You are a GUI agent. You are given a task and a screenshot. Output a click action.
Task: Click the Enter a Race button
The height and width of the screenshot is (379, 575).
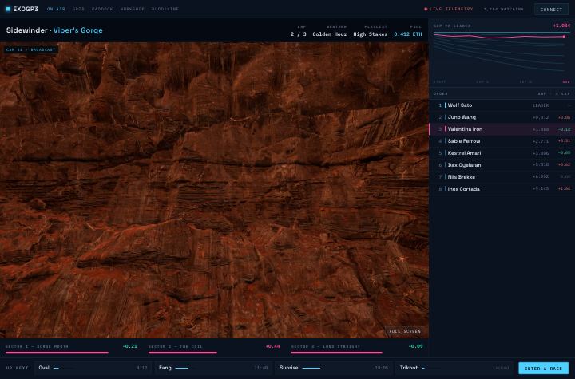click(543, 369)
